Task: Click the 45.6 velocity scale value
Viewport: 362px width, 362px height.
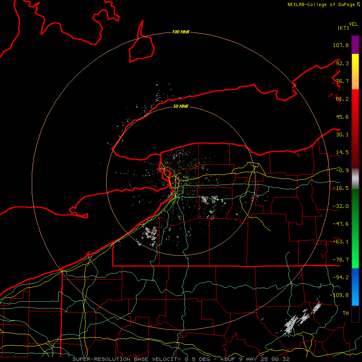Action: coord(342,117)
